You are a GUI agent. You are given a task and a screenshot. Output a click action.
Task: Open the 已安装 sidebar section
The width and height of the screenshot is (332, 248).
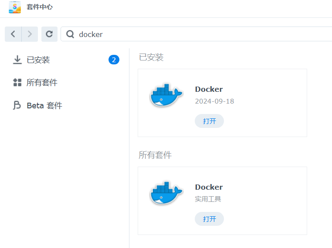coord(38,60)
